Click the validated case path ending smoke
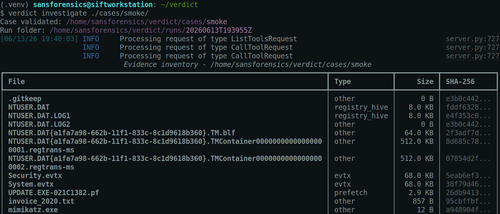The image size is (500, 214). pyautogui.click(x=147, y=22)
